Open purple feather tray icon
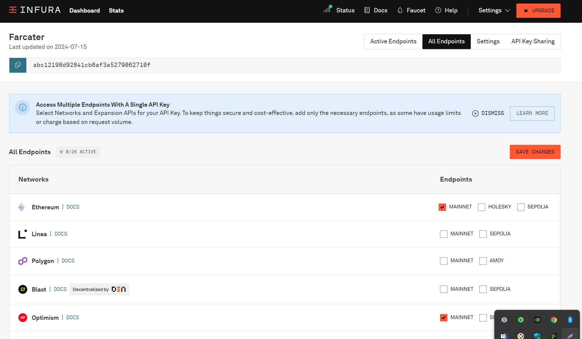The height and width of the screenshot is (339, 582). point(570,336)
